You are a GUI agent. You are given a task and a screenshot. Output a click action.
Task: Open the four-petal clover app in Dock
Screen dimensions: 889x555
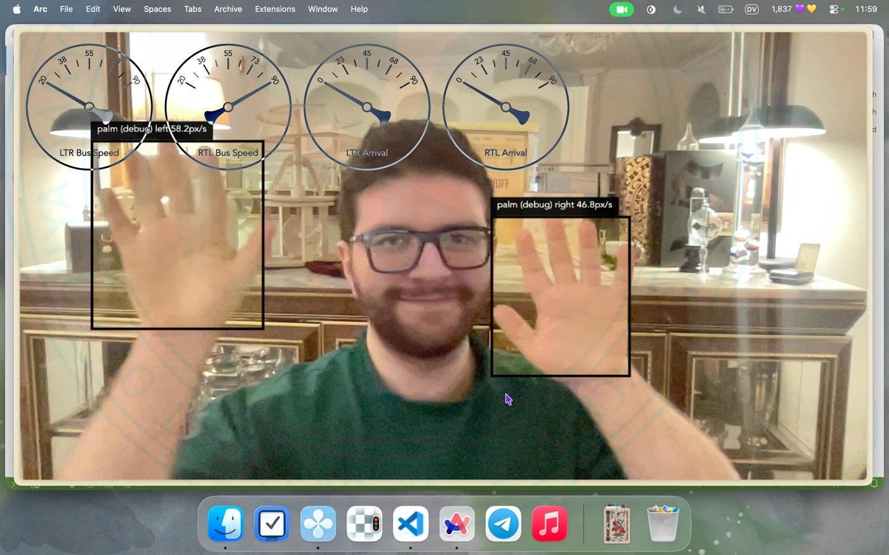[x=318, y=524]
